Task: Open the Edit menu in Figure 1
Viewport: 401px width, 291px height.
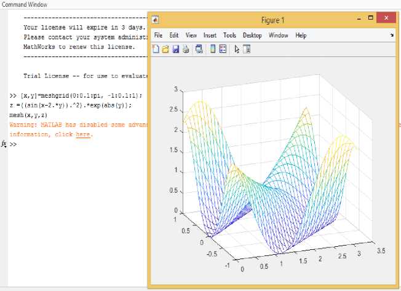Action: point(174,36)
